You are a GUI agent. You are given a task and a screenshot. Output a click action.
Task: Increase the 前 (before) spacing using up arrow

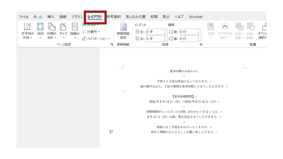(x=198, y=31)
